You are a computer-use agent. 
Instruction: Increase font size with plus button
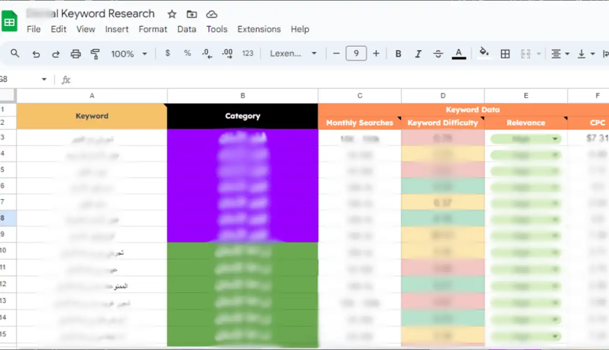[x=376, y=53]
